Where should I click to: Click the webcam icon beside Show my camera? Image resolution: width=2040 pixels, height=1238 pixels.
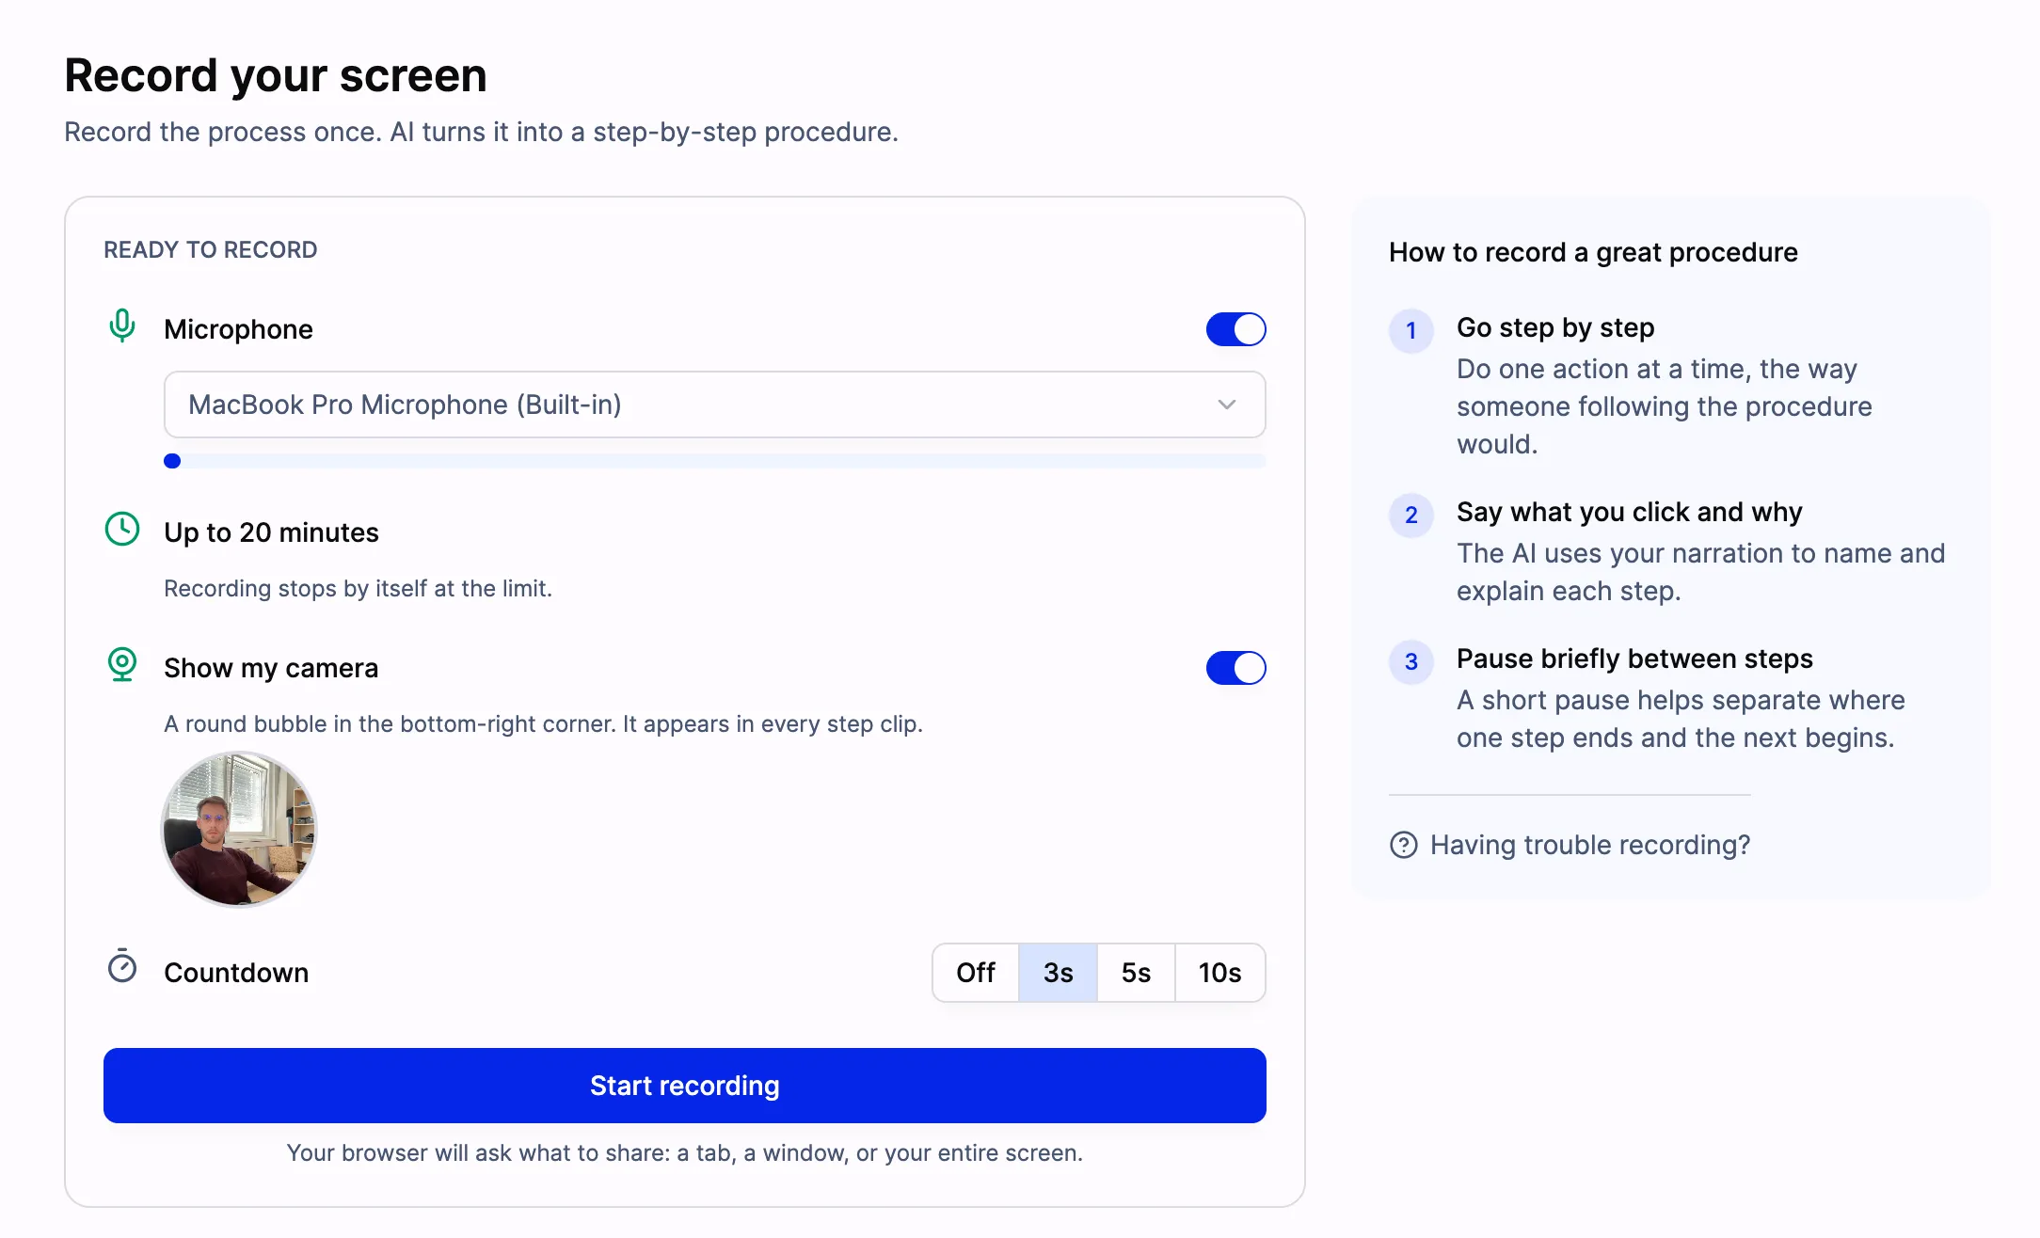click(122, 665)
